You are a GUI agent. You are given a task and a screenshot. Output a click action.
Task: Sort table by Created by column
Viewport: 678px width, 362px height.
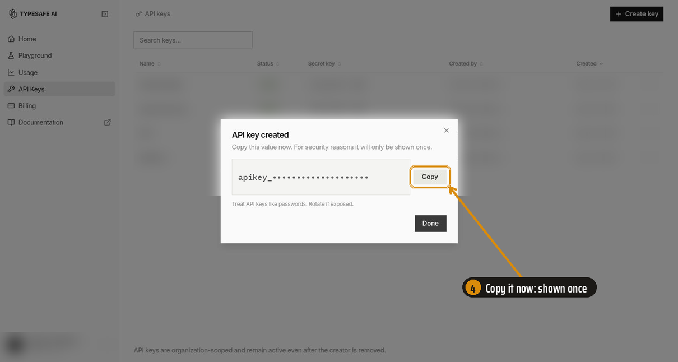tap(466, 64)
